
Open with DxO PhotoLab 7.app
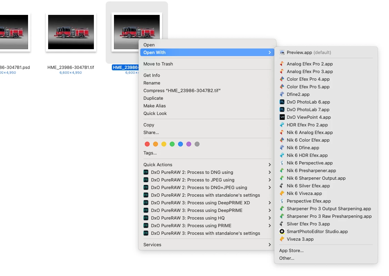click(326, 110)
